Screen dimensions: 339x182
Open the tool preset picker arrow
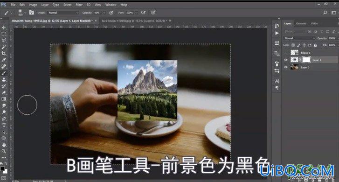(12, 13)
